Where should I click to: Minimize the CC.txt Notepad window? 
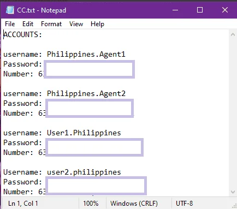[x=175, y=10]
